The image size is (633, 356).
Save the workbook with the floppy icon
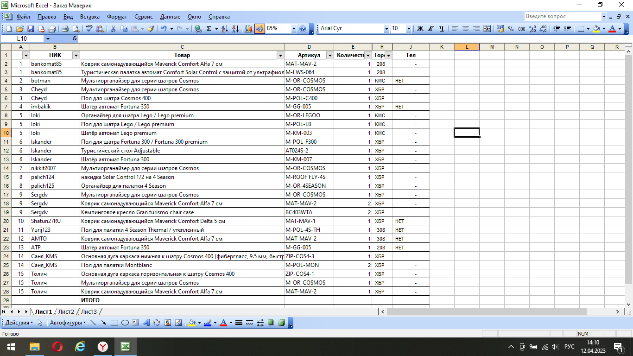(31, 29)
